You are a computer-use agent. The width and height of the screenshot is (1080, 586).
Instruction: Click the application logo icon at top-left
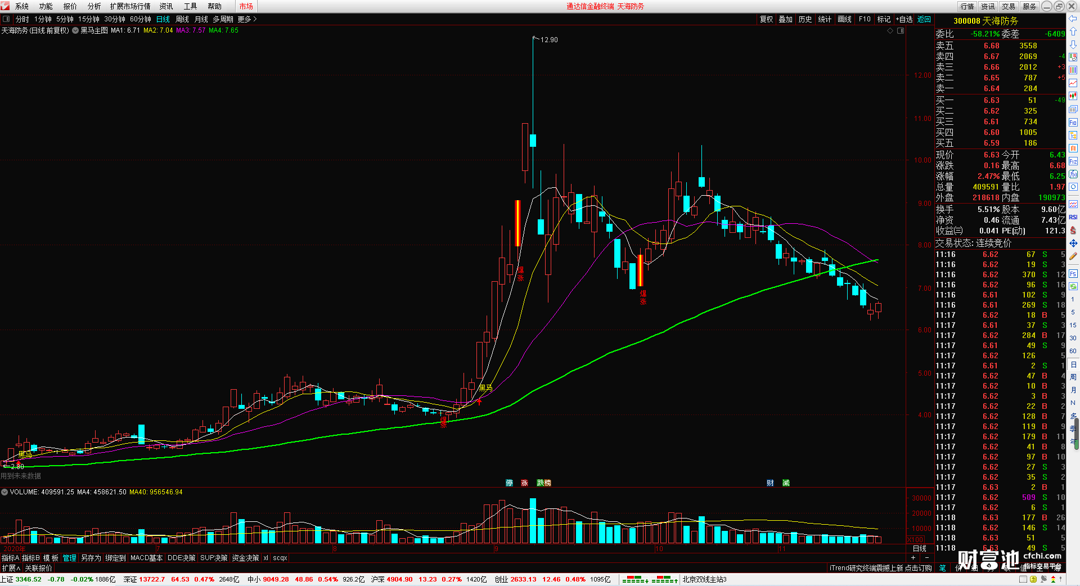click(x=5, y=6)
